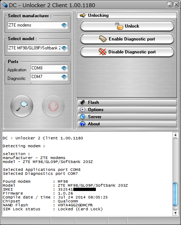
Task: Click the question mark icon beside About
Action: [83, 124]
